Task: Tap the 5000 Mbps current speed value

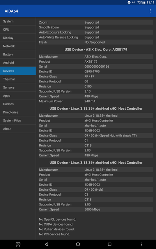Action: (92, 209)
